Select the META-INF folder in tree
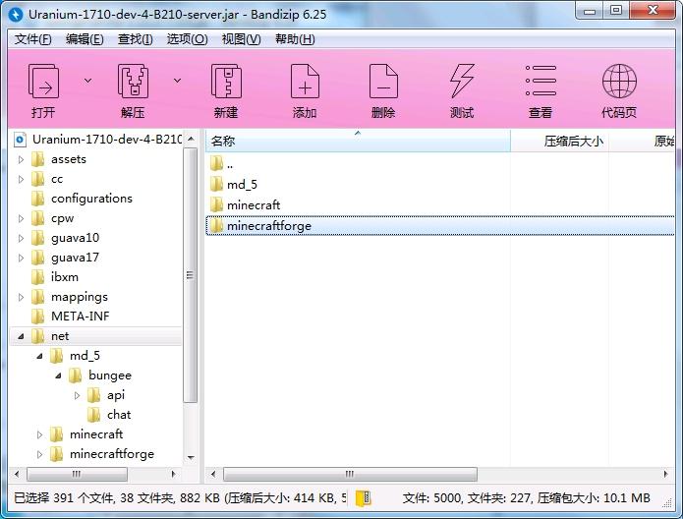 tap(81, 317)
